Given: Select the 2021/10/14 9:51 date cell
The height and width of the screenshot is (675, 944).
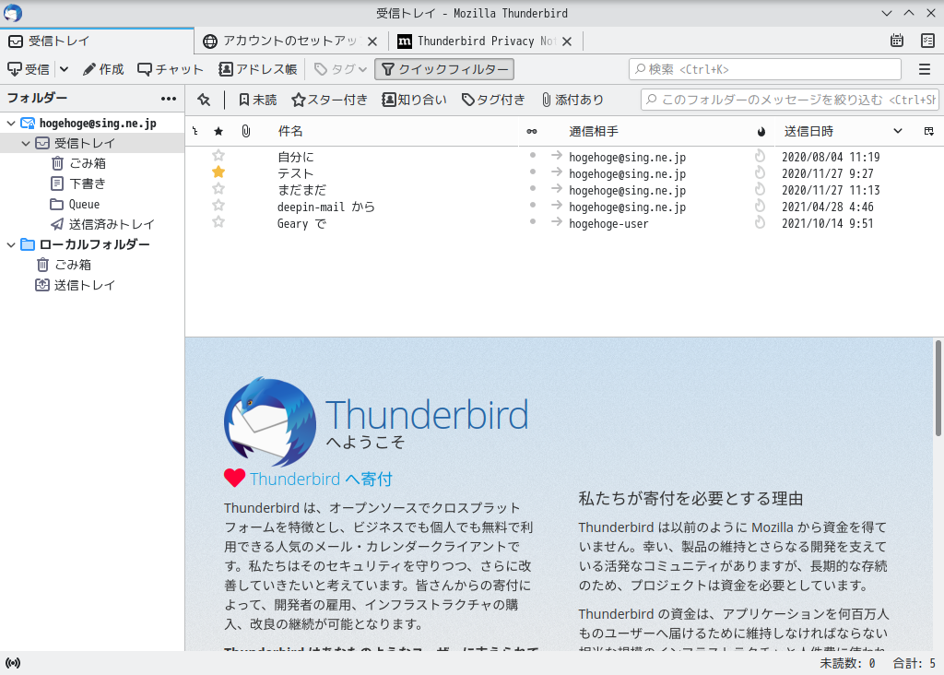Looking at the screenshot, I should (x=827, y=223).
